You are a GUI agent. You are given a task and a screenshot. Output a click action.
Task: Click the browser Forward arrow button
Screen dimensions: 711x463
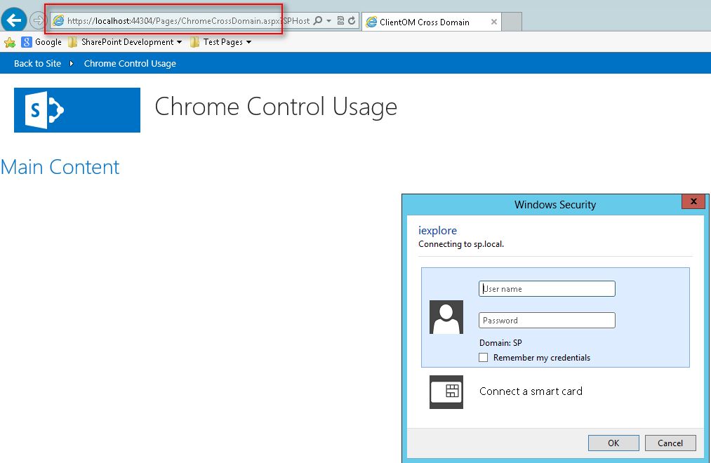[38, 20]
